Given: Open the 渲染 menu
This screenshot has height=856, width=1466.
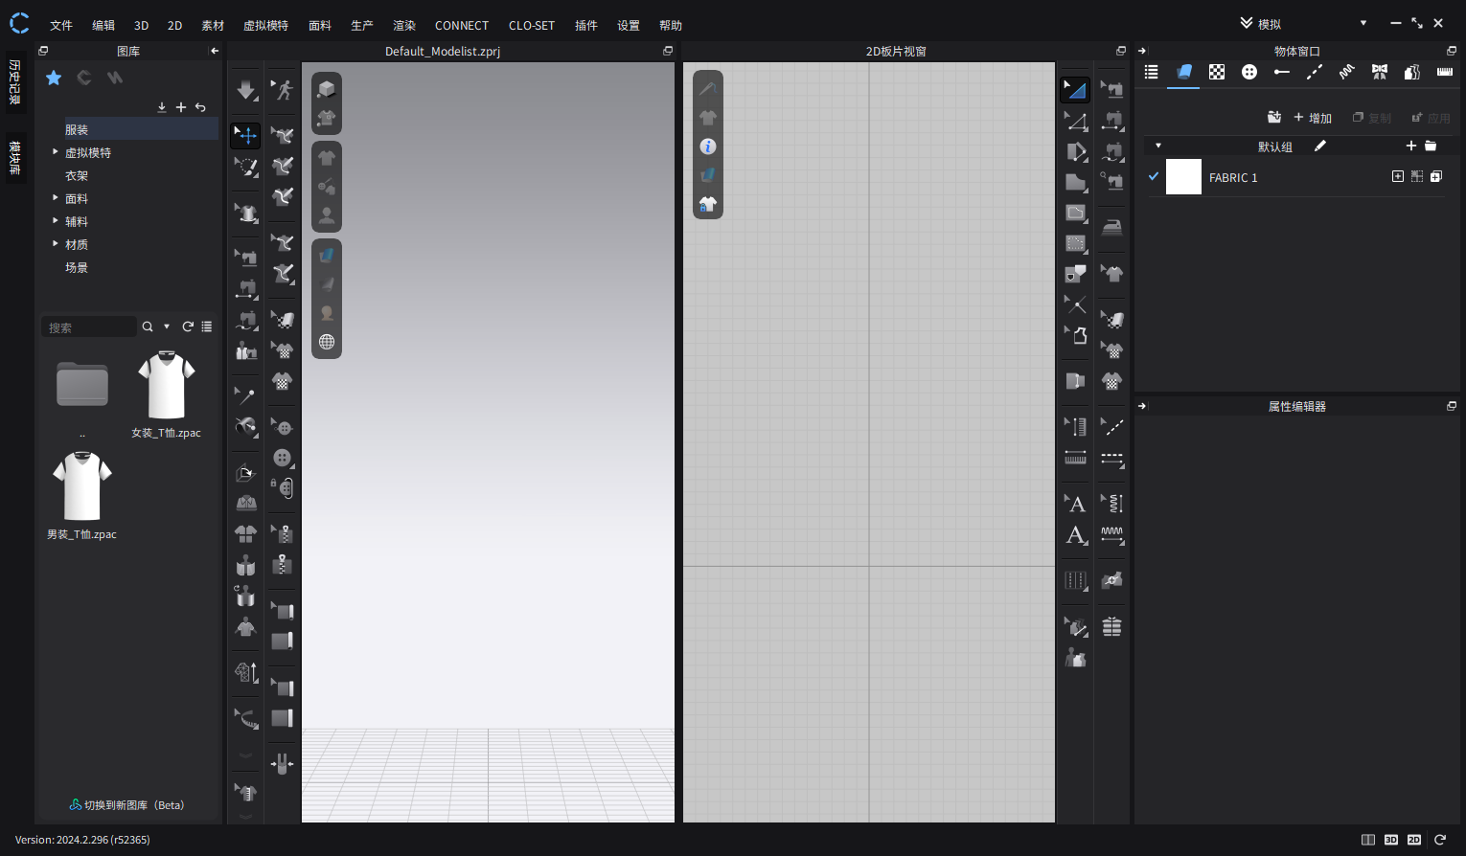Looking at the screenshot, I should (x=404, y=26).
